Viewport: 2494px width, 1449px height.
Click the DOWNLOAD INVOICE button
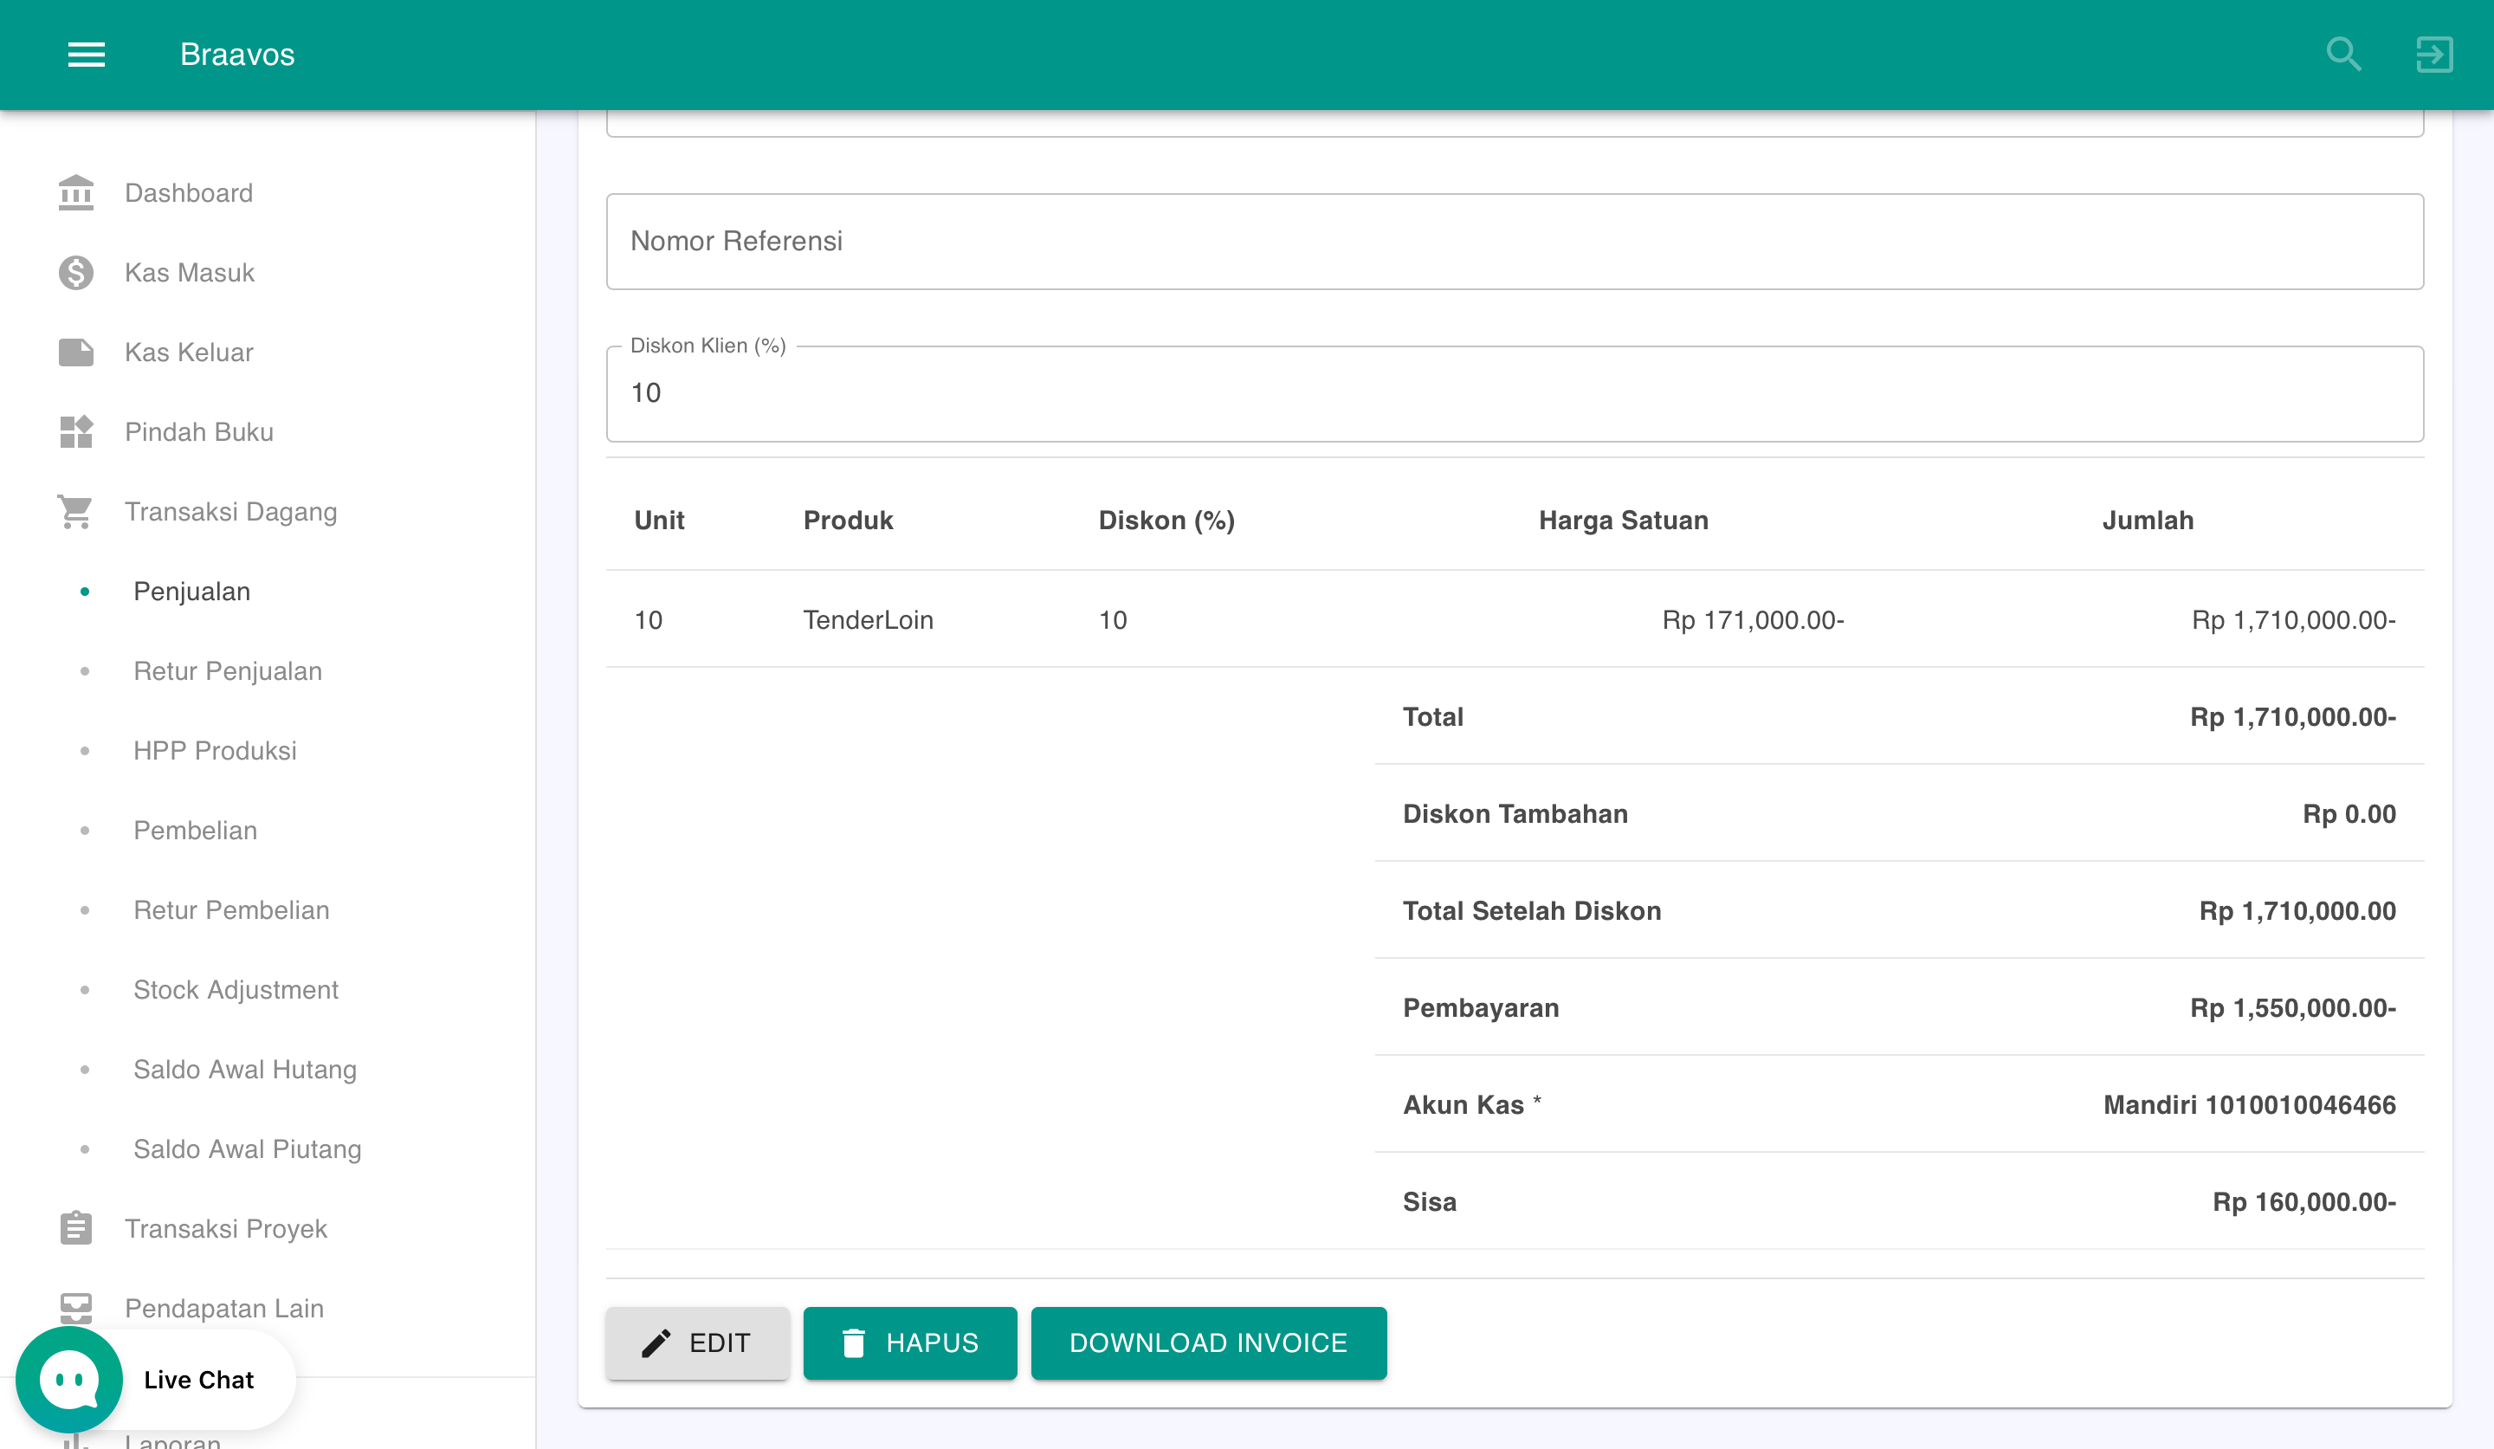(1208, 1343)
